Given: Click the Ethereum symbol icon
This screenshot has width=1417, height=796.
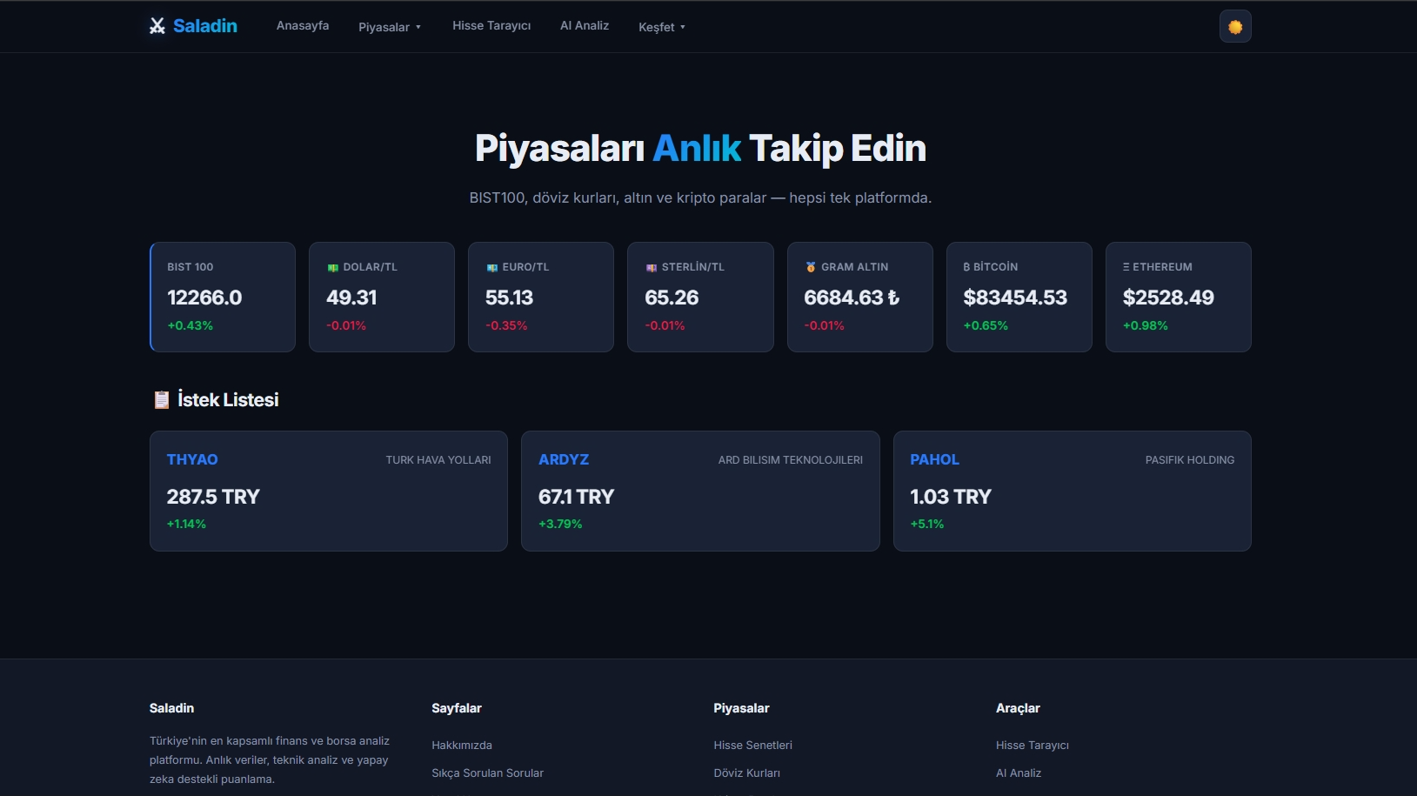Looking at the screenshot, I should coord(1126,267).
